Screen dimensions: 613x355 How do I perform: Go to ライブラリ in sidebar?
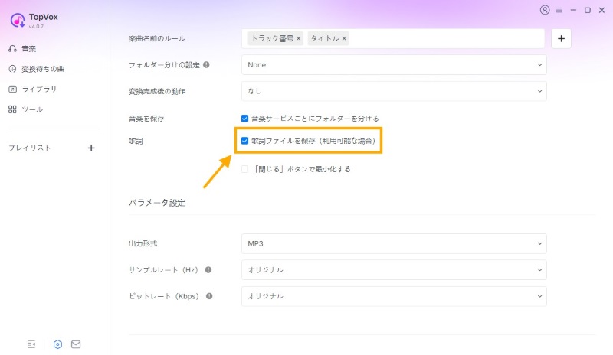[39, 89]
